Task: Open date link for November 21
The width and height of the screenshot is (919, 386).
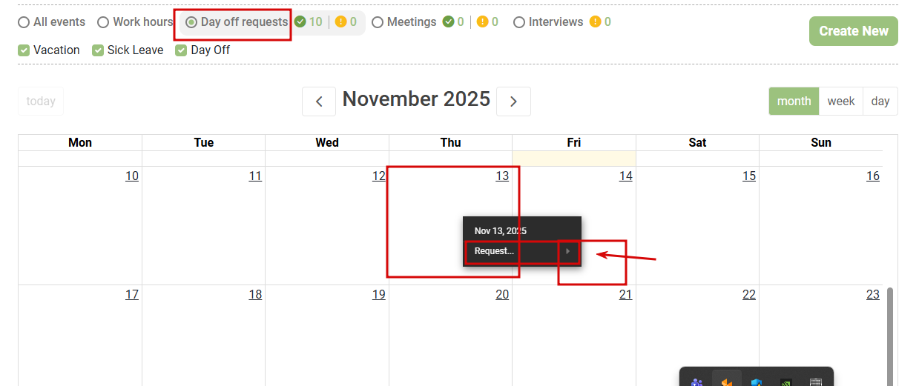Action: [625, 295]
